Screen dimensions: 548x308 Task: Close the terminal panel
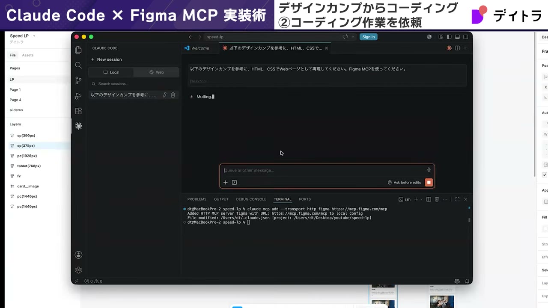465,199
